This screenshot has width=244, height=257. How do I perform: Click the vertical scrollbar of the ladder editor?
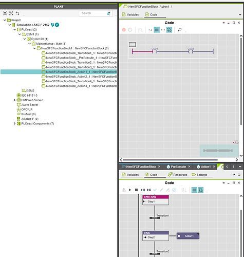click(x=241, y=81)
